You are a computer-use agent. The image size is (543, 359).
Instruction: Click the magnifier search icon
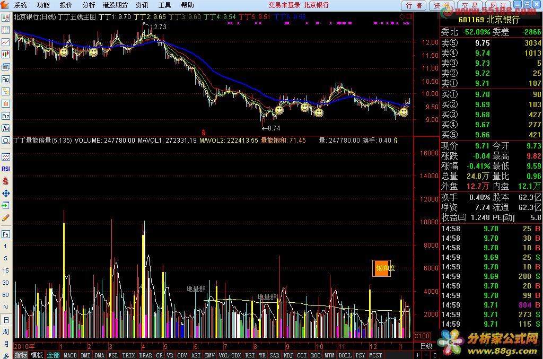tap(5, 140)
